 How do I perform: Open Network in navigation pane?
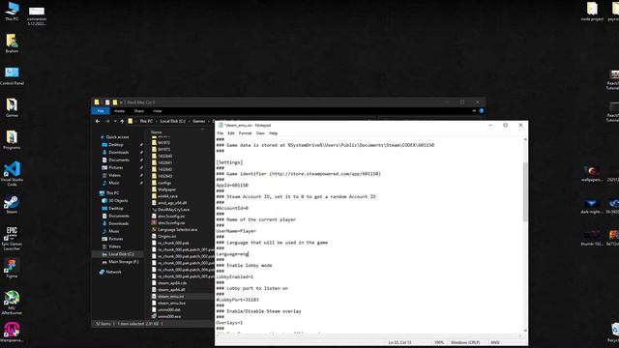pyautogui.click(x=113, y=272)
